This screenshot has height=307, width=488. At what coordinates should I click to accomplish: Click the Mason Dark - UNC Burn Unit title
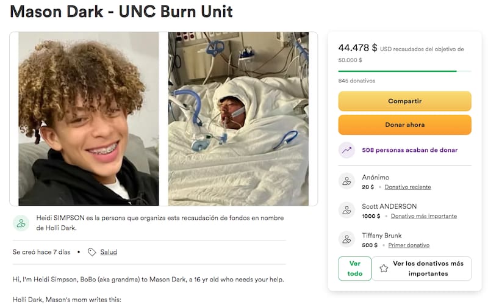pos(121,12)
